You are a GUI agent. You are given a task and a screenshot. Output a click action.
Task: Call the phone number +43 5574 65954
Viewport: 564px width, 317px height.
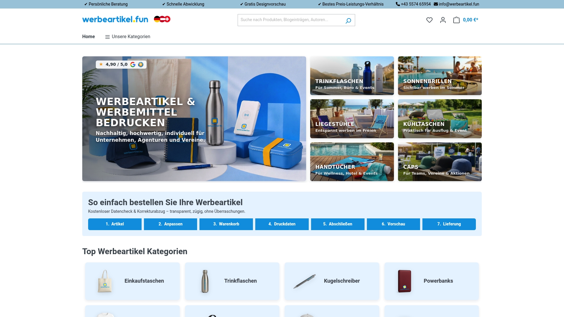tap(416, 4)
